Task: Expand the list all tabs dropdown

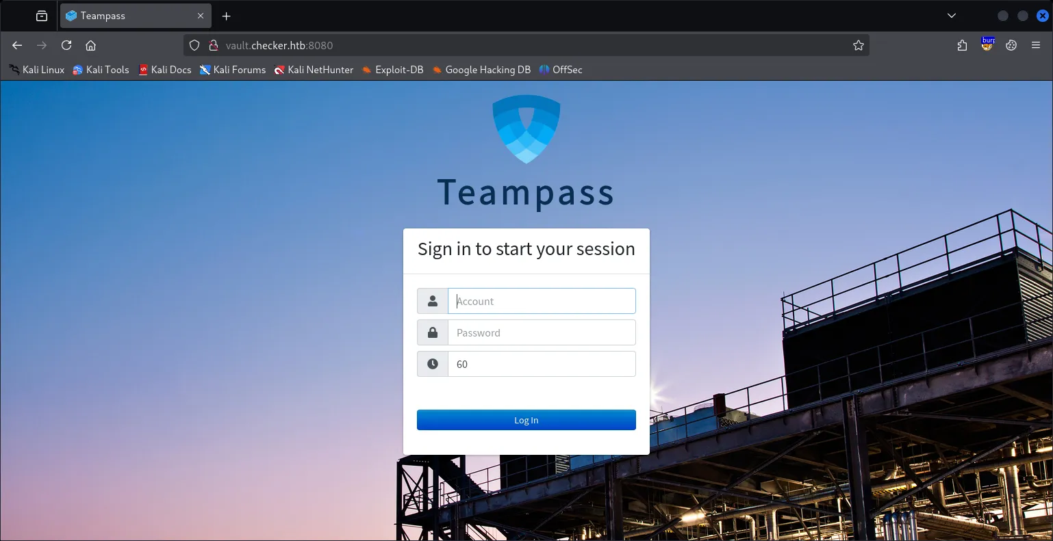Action: click(952, 16)
